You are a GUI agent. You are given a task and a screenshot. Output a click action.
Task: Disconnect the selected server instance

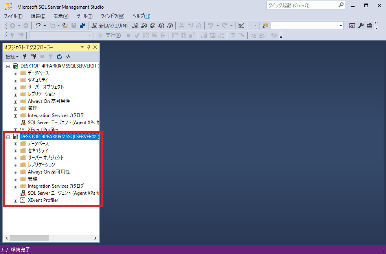point(34,57)
